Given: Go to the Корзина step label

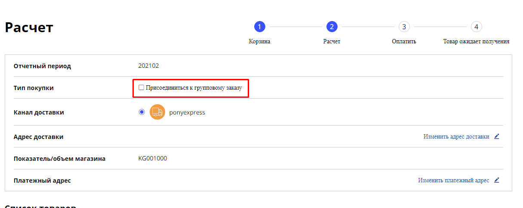Looking at the screenshot, I should point(259,42).
